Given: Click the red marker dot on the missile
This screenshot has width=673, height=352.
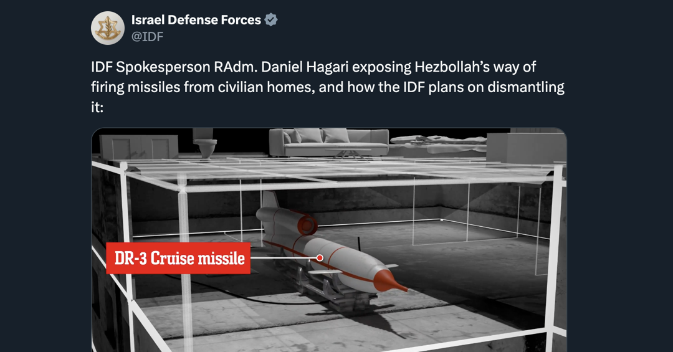Looking at the screenshot, I should [320, 257].
